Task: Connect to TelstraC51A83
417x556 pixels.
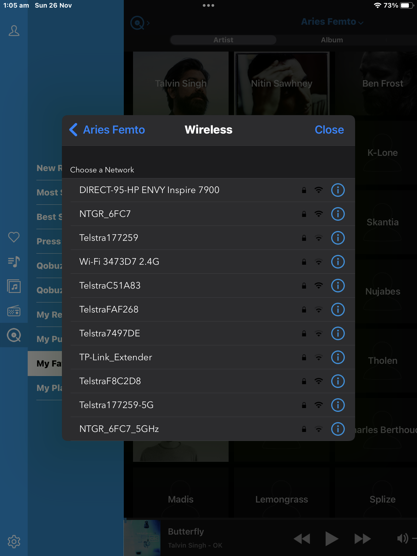Action: point(208,286)
